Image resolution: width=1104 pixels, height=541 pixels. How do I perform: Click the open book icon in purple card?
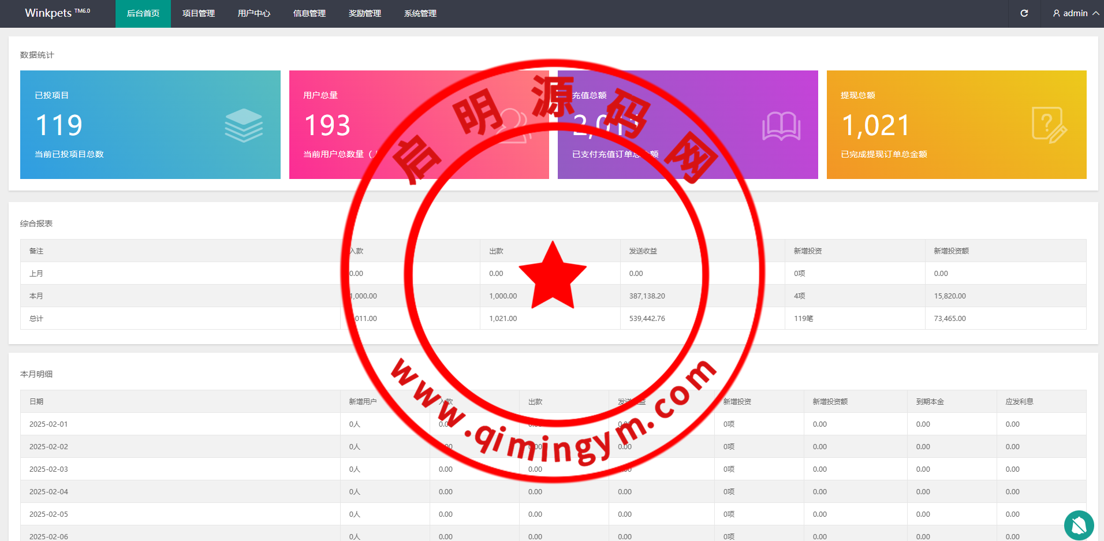coord(781,126)
